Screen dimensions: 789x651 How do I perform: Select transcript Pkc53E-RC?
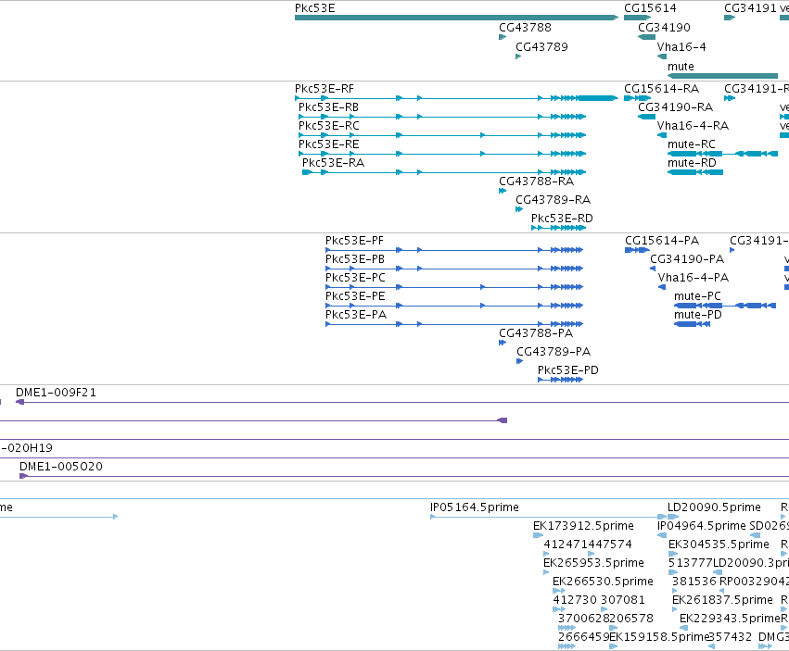pyautogui.click(x=442, y=135)
